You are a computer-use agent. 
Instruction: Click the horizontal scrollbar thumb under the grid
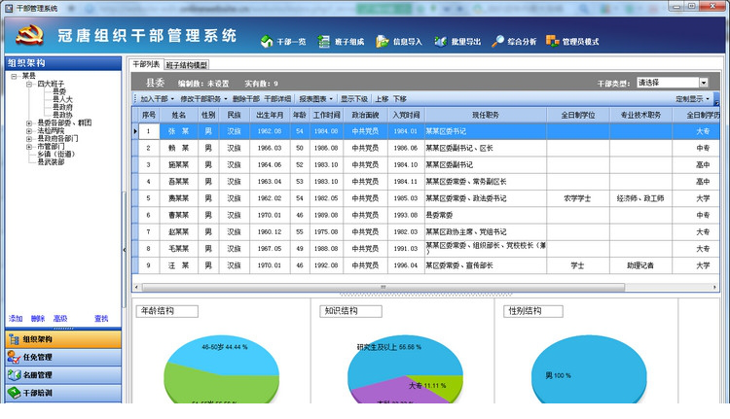383,288
